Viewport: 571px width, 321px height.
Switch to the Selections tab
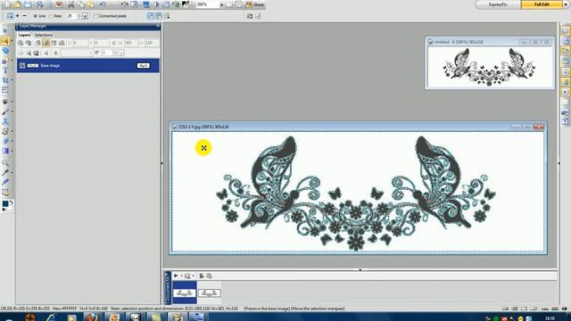coord(44,35)
